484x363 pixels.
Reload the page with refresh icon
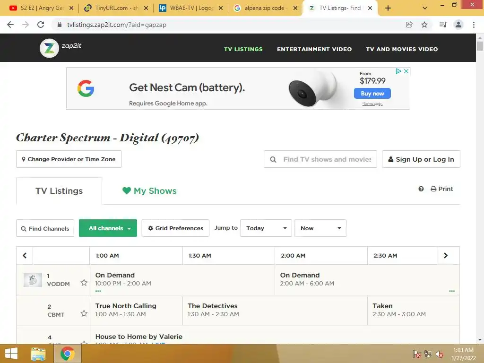(x=41, y=25)
